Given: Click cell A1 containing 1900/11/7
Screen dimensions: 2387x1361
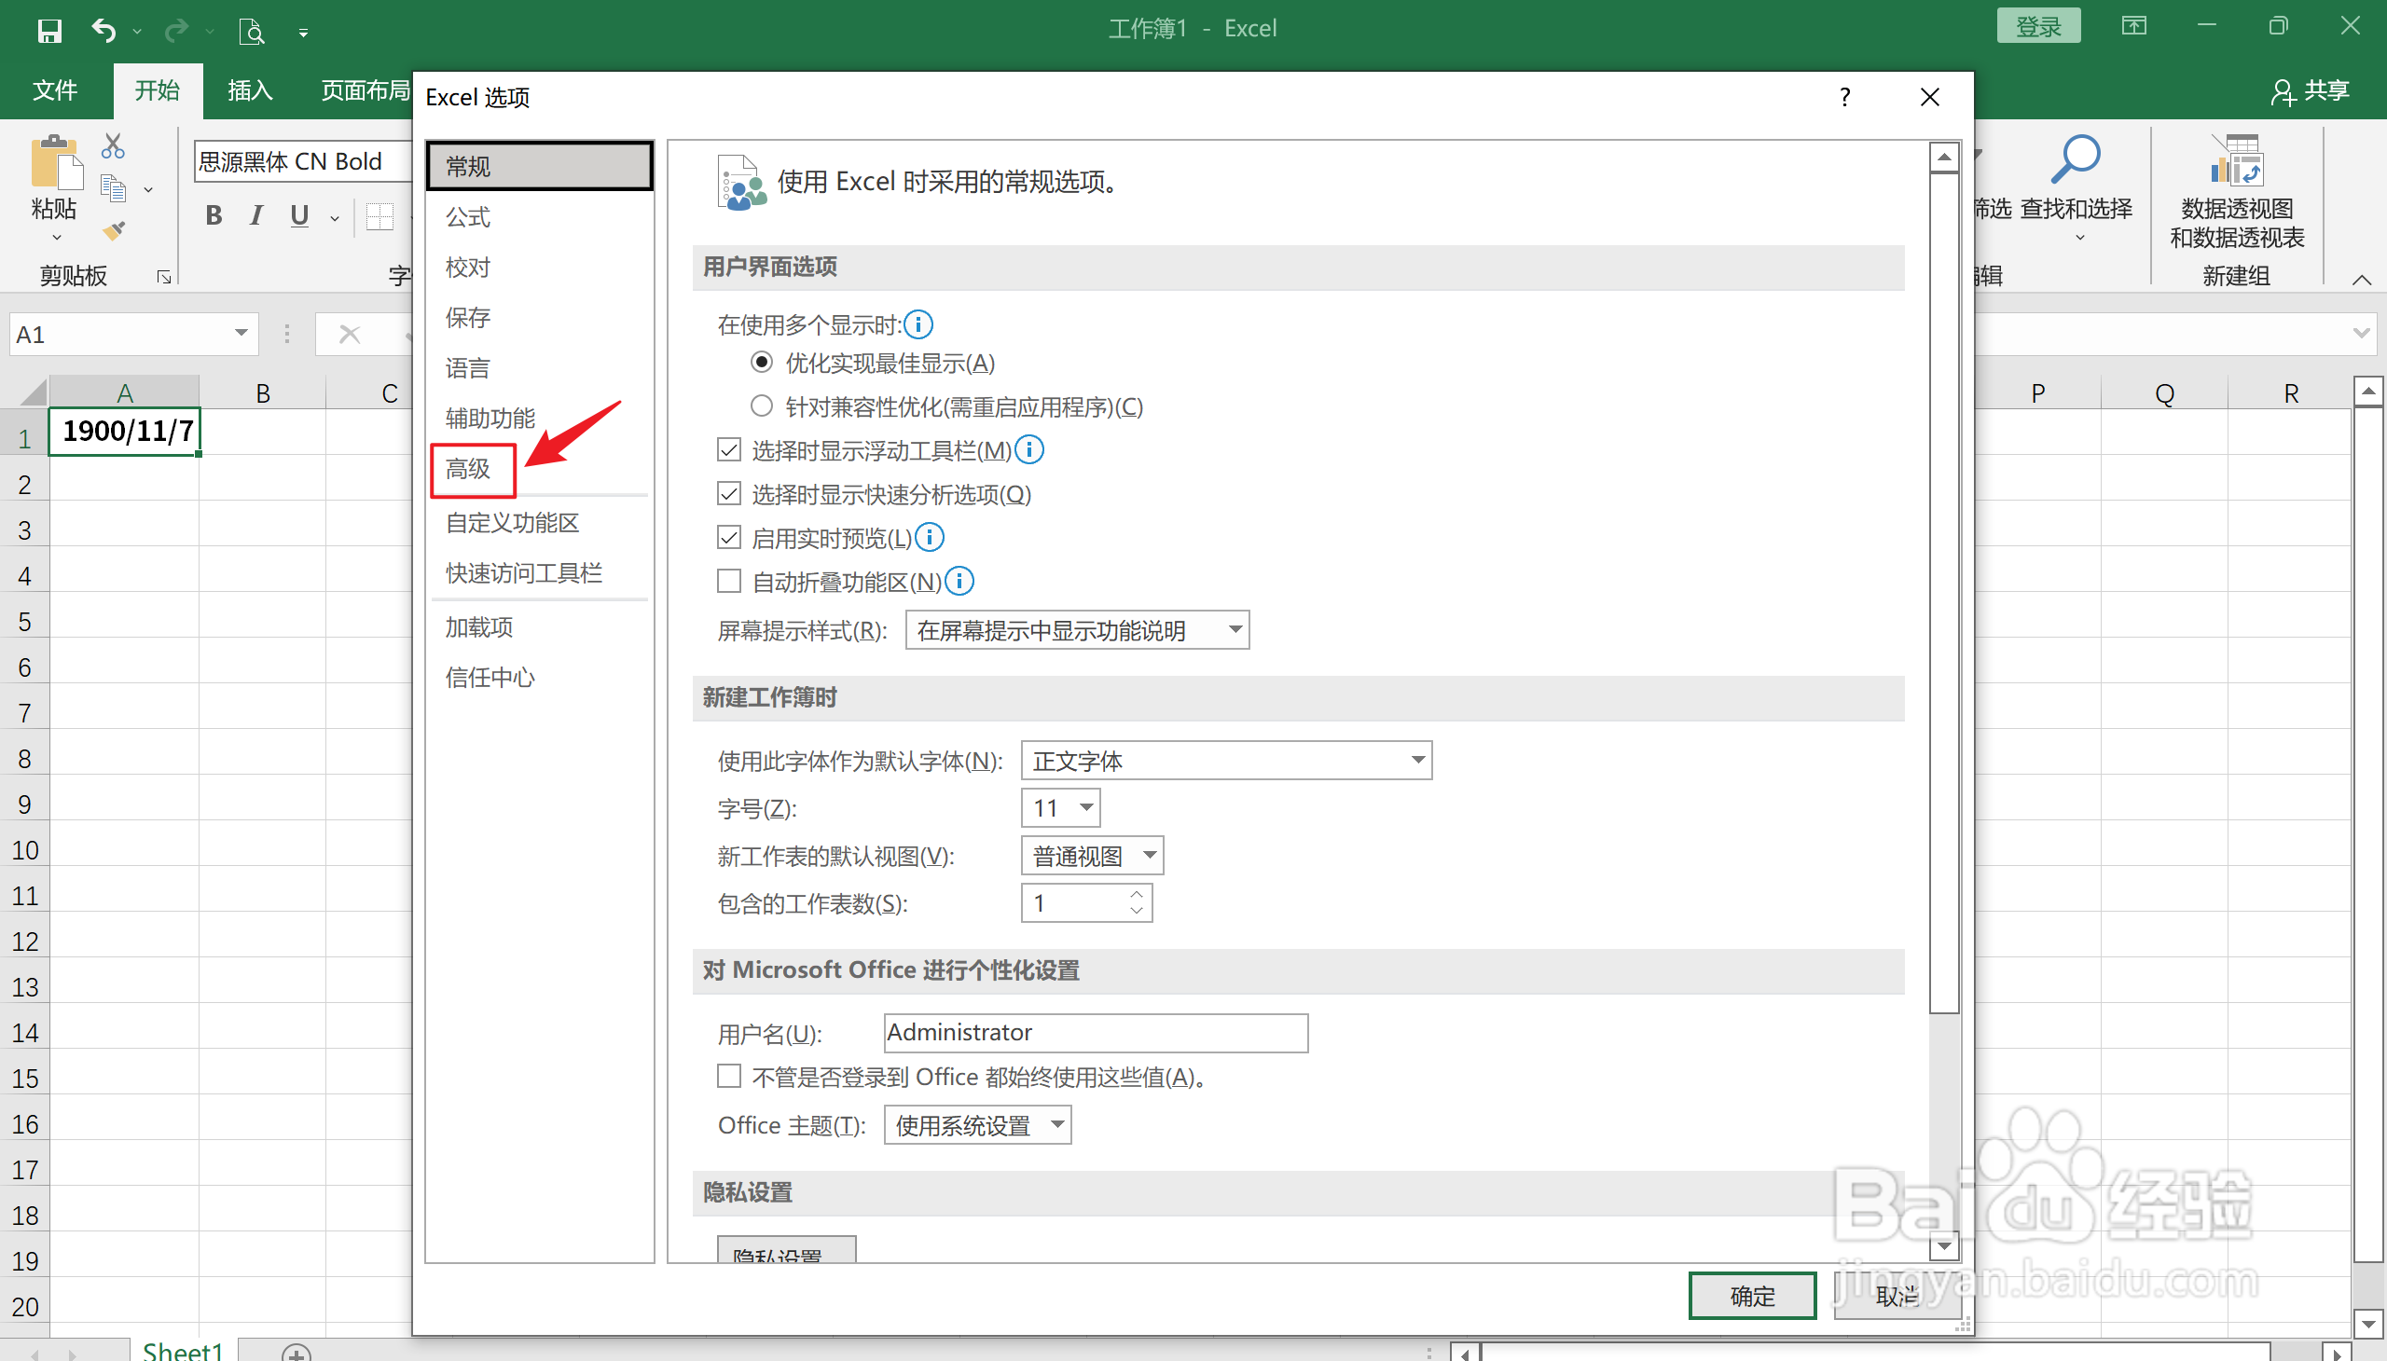Looking at the screenshot, I should pos(124,431).
